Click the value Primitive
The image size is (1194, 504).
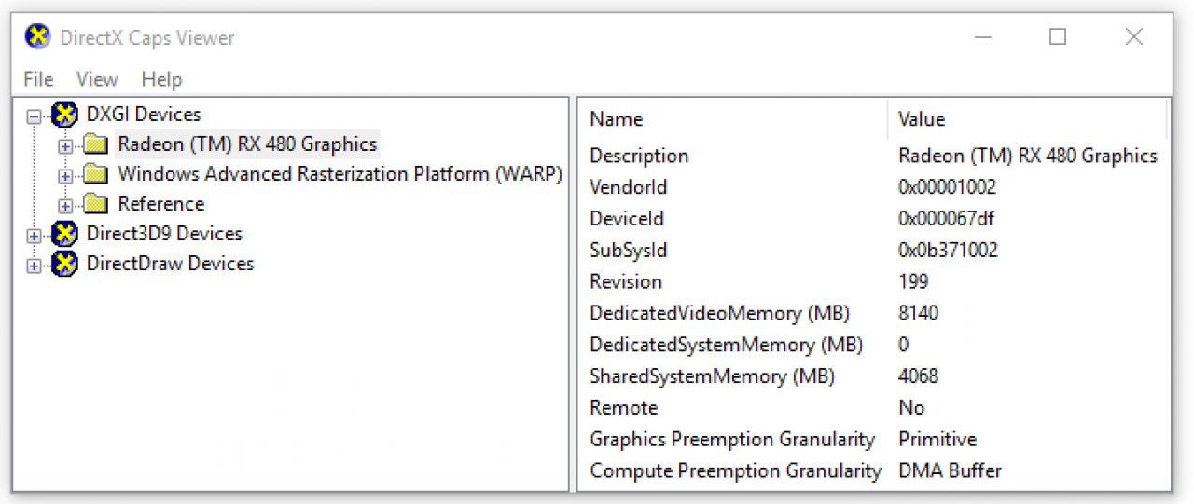[x=937, y=440]
